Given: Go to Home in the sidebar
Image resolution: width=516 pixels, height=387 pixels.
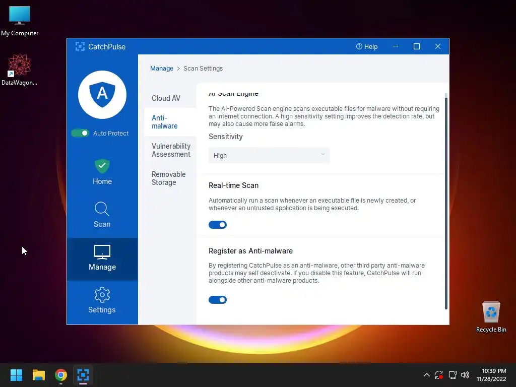Looking at the screenshot, I should tap(102, 172).
